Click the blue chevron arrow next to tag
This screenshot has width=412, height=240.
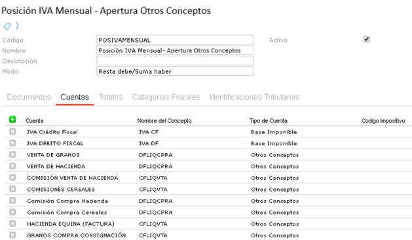pos(17,26)
